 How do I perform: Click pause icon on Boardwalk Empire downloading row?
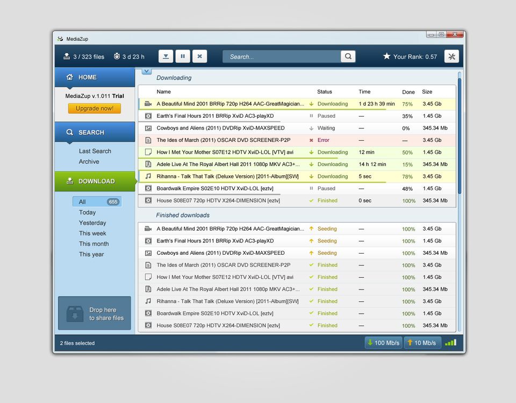[x=311, y=189]
